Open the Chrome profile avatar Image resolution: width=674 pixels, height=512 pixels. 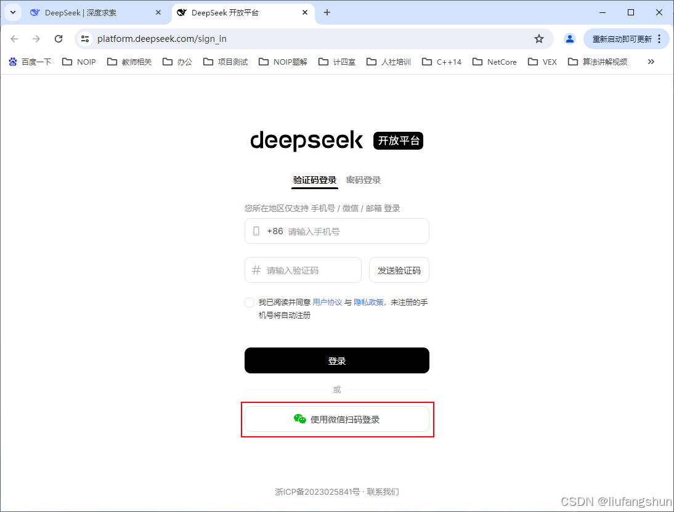(569, 39)
